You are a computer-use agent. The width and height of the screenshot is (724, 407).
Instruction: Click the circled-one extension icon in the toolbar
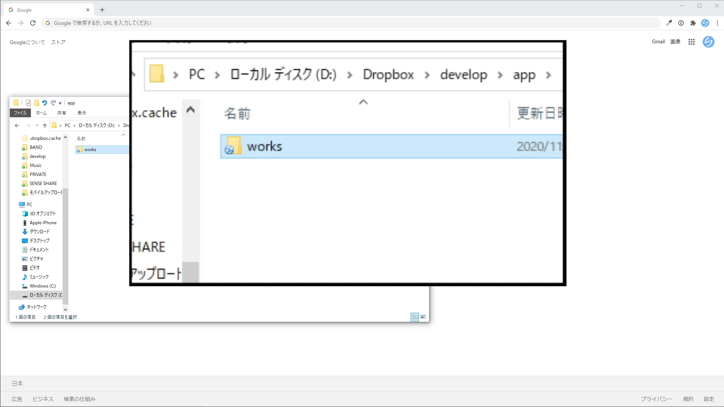point(681,23)
